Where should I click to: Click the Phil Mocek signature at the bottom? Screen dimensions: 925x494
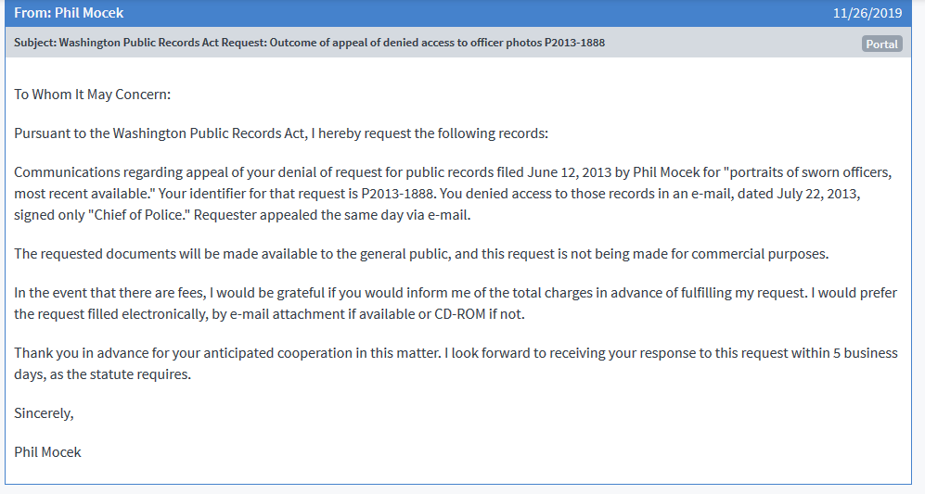click(47, 452)
